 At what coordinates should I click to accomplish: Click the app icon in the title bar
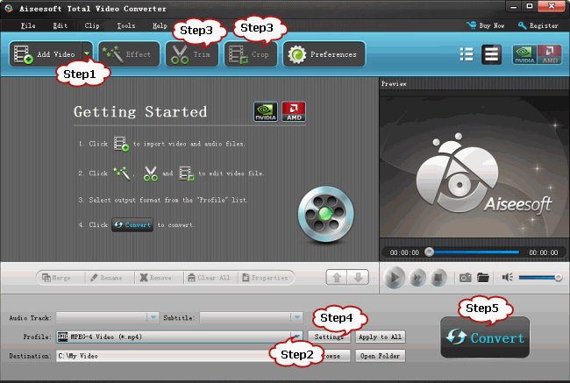click(9, 8)
